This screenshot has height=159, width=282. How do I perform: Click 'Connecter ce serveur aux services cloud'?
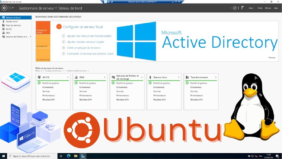(x=90, y=54)
